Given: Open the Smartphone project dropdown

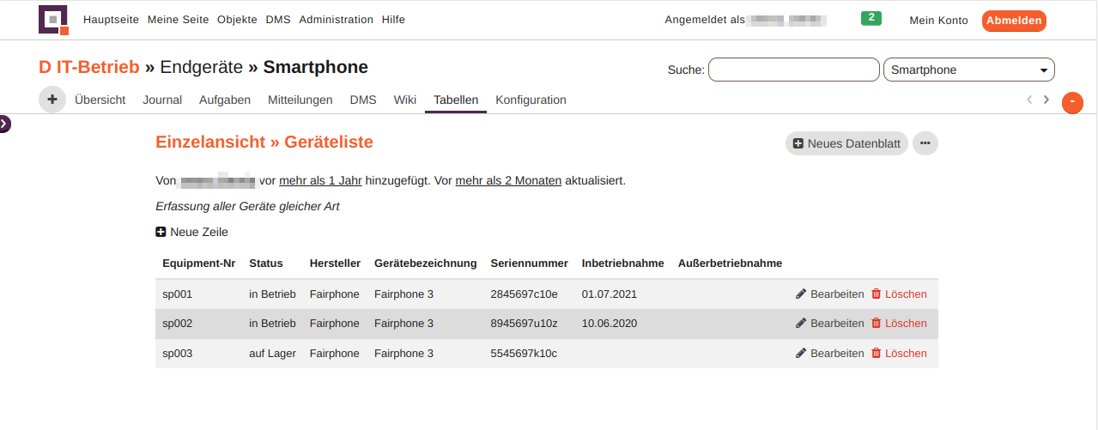Looking at the screenshot, I should (x=968, y=70).
